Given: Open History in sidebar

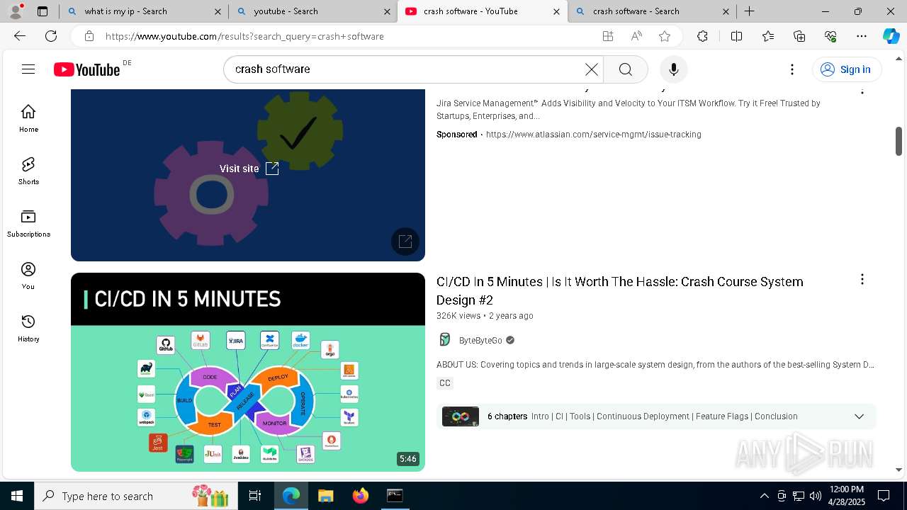Looking at the screenshot, I should pos(28,329).
